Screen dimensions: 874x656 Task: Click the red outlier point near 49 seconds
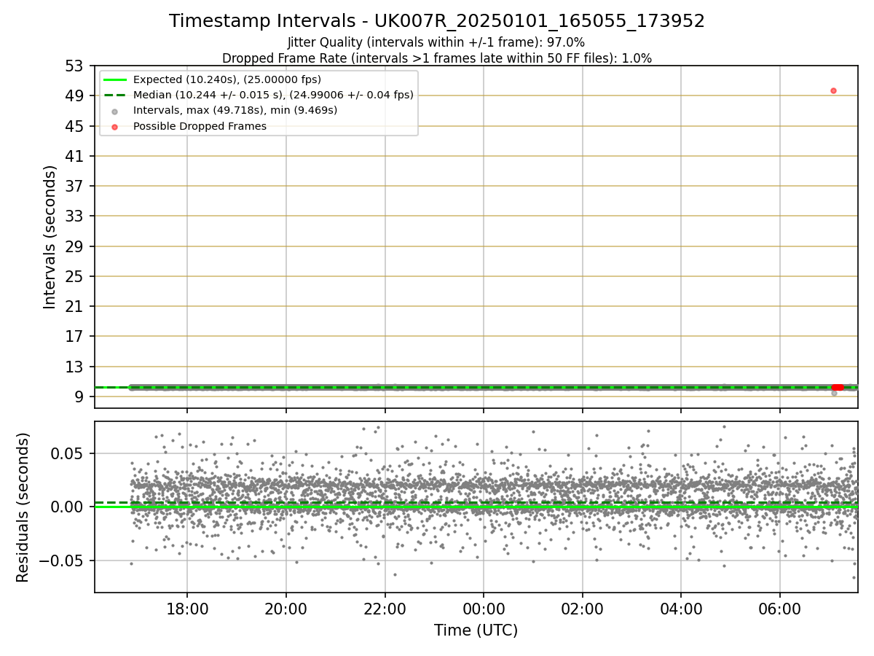(x=833, y=90)
